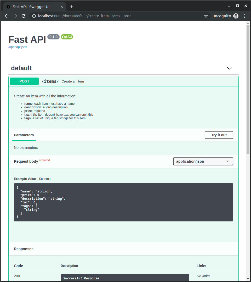Click the browser back arrow
Image resolution: width=251 pixels, height=282 pixels.
(7, 16)
